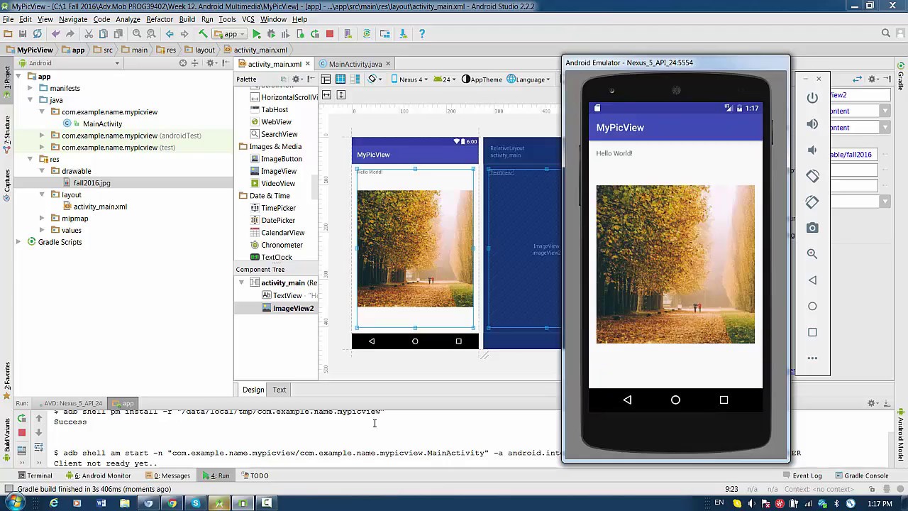Screen dimensions: 908x511
Task: Open the Event Log button
Action: tap(802, 476)
